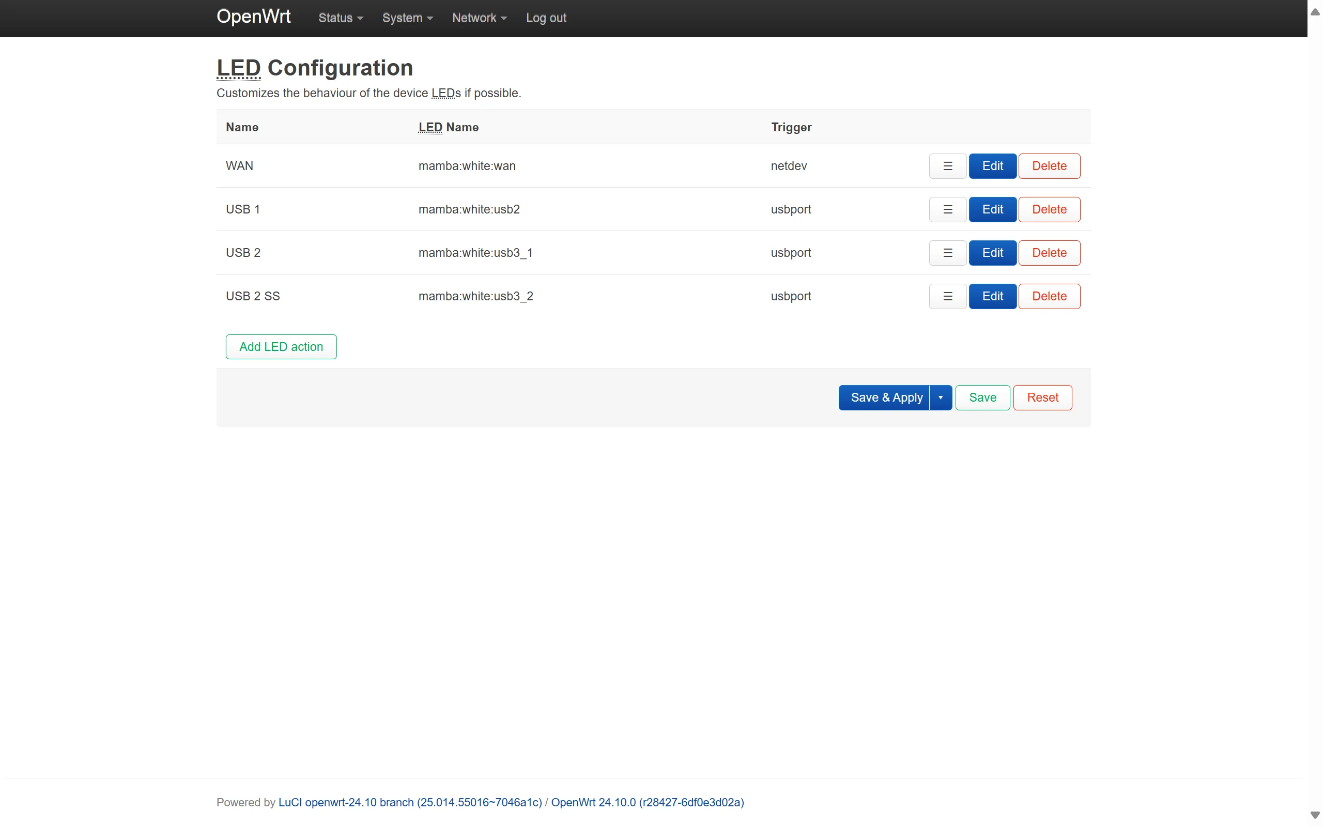Open the Network dropdown menu
The image size is (1323, 827).
coord(480,18)
